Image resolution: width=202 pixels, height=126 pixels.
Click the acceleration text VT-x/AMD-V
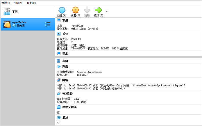78,49
